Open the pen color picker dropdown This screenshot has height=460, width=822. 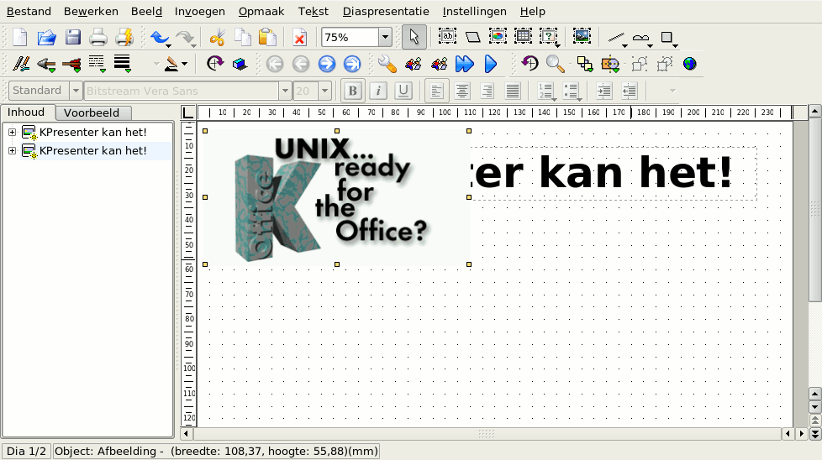point(184,64)
